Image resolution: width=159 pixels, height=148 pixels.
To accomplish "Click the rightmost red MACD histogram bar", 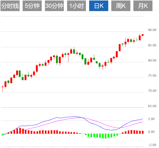I will 143,132.
